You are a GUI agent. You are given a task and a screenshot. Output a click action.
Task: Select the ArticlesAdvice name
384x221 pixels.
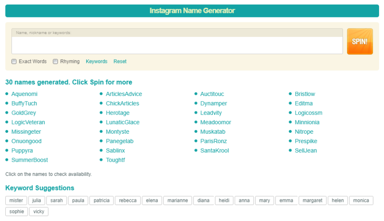click(124, 94)
